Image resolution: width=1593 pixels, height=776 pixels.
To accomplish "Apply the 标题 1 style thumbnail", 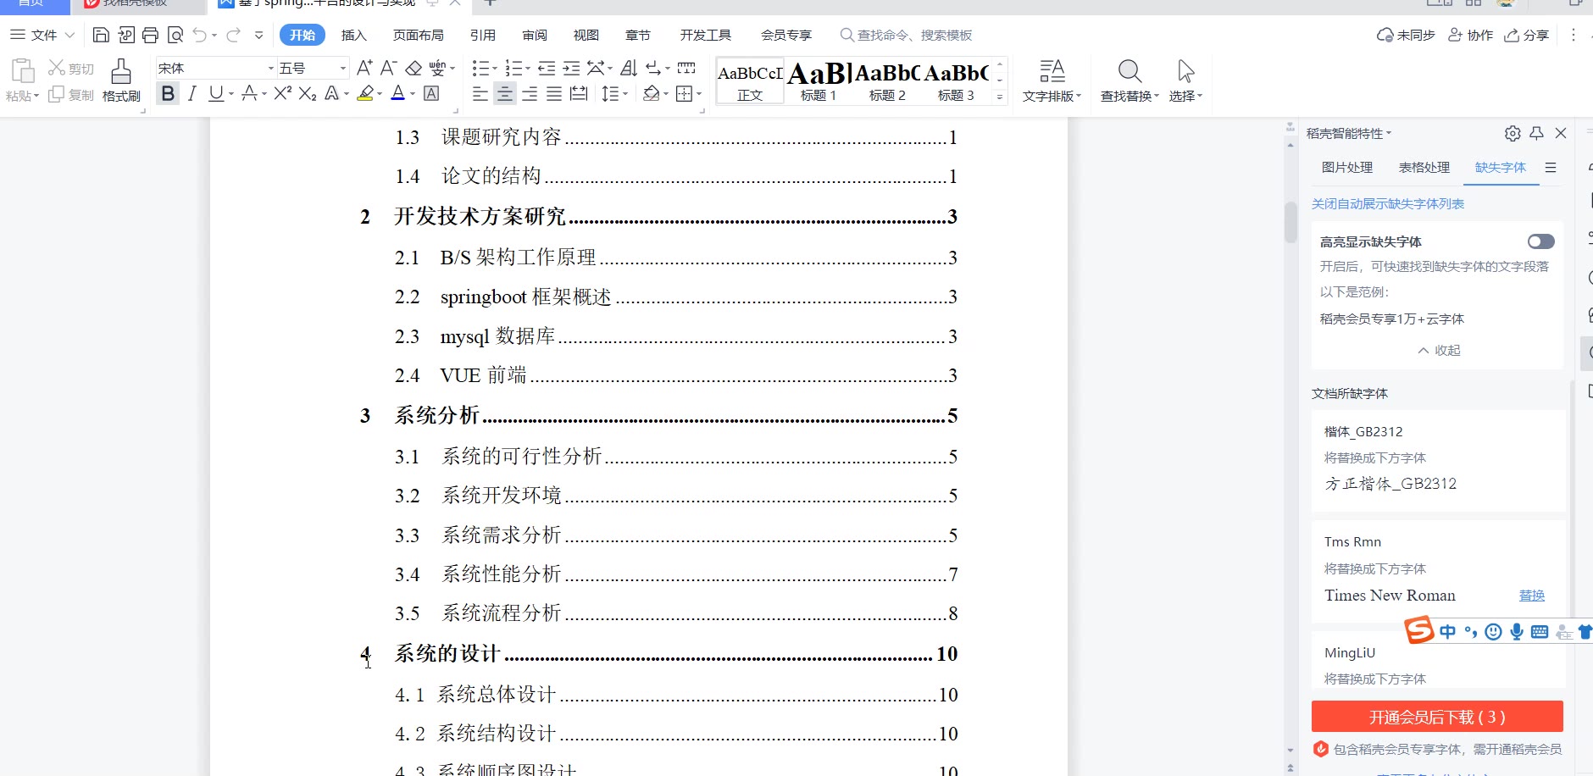I will (819, 80).
